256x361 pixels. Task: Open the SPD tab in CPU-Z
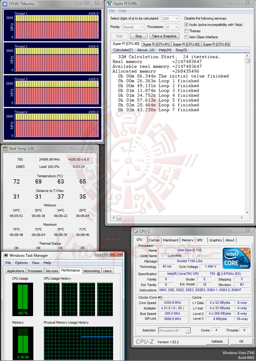pos(200,240)
